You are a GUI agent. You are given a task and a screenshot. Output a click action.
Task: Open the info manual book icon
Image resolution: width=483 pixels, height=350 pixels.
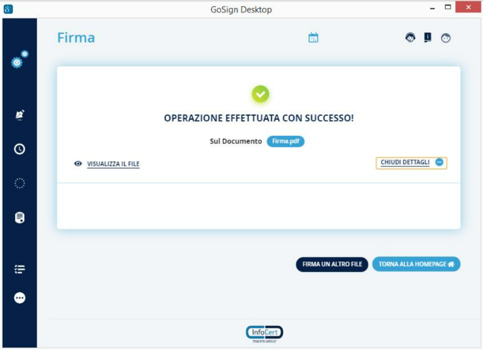pos(428,37)
